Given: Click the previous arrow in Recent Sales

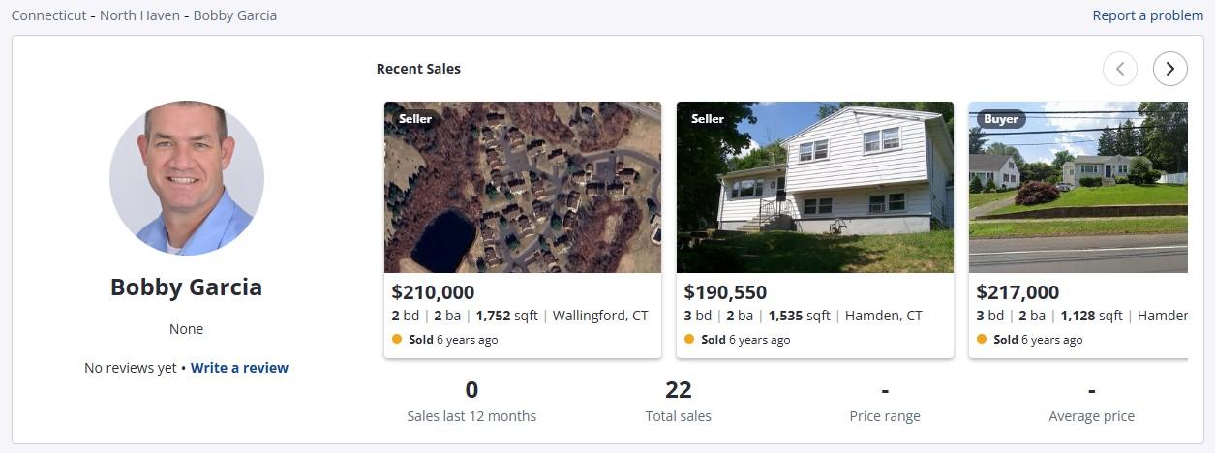Looking at the screenshot, I should click(x=1120, y=69).
